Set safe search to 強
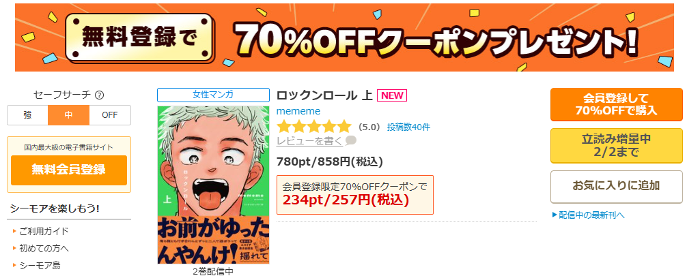This screenshot has width=687, height=278. click(27, 115)
